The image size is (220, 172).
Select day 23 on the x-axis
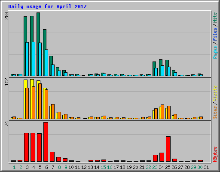[155, 167]
